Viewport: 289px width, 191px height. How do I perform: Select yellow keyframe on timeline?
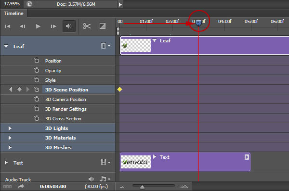click(119, 89)
